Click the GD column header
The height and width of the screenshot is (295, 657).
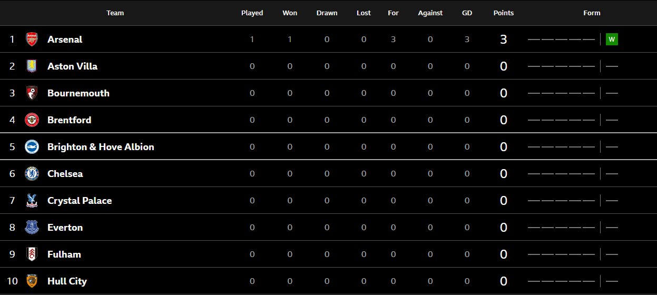[x=467, y=13]
